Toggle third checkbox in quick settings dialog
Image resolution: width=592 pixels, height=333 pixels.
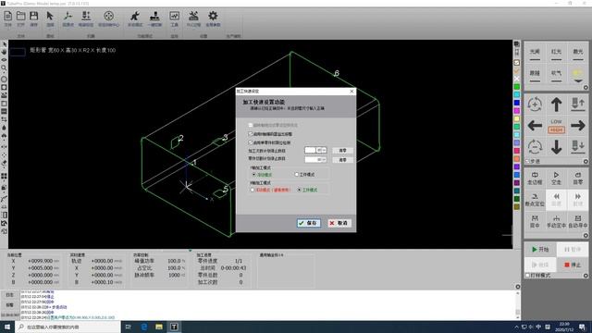tap(250, 142)
